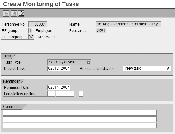
Task: Click the New task processing indicator box
Action: coord(147,69)
